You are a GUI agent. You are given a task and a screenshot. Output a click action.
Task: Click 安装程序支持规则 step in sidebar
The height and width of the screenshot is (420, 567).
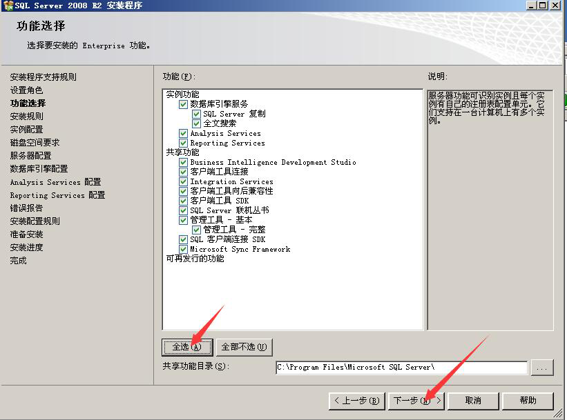[x=43, y=77]
